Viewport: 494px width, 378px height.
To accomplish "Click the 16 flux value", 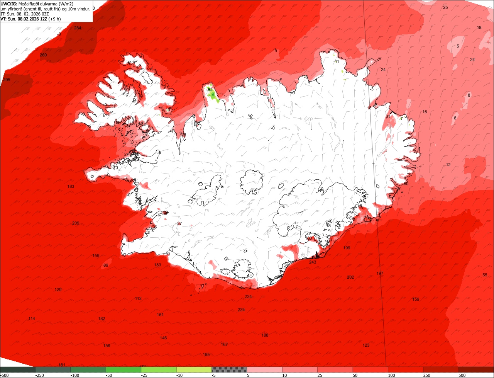I will tap(425, 112).
